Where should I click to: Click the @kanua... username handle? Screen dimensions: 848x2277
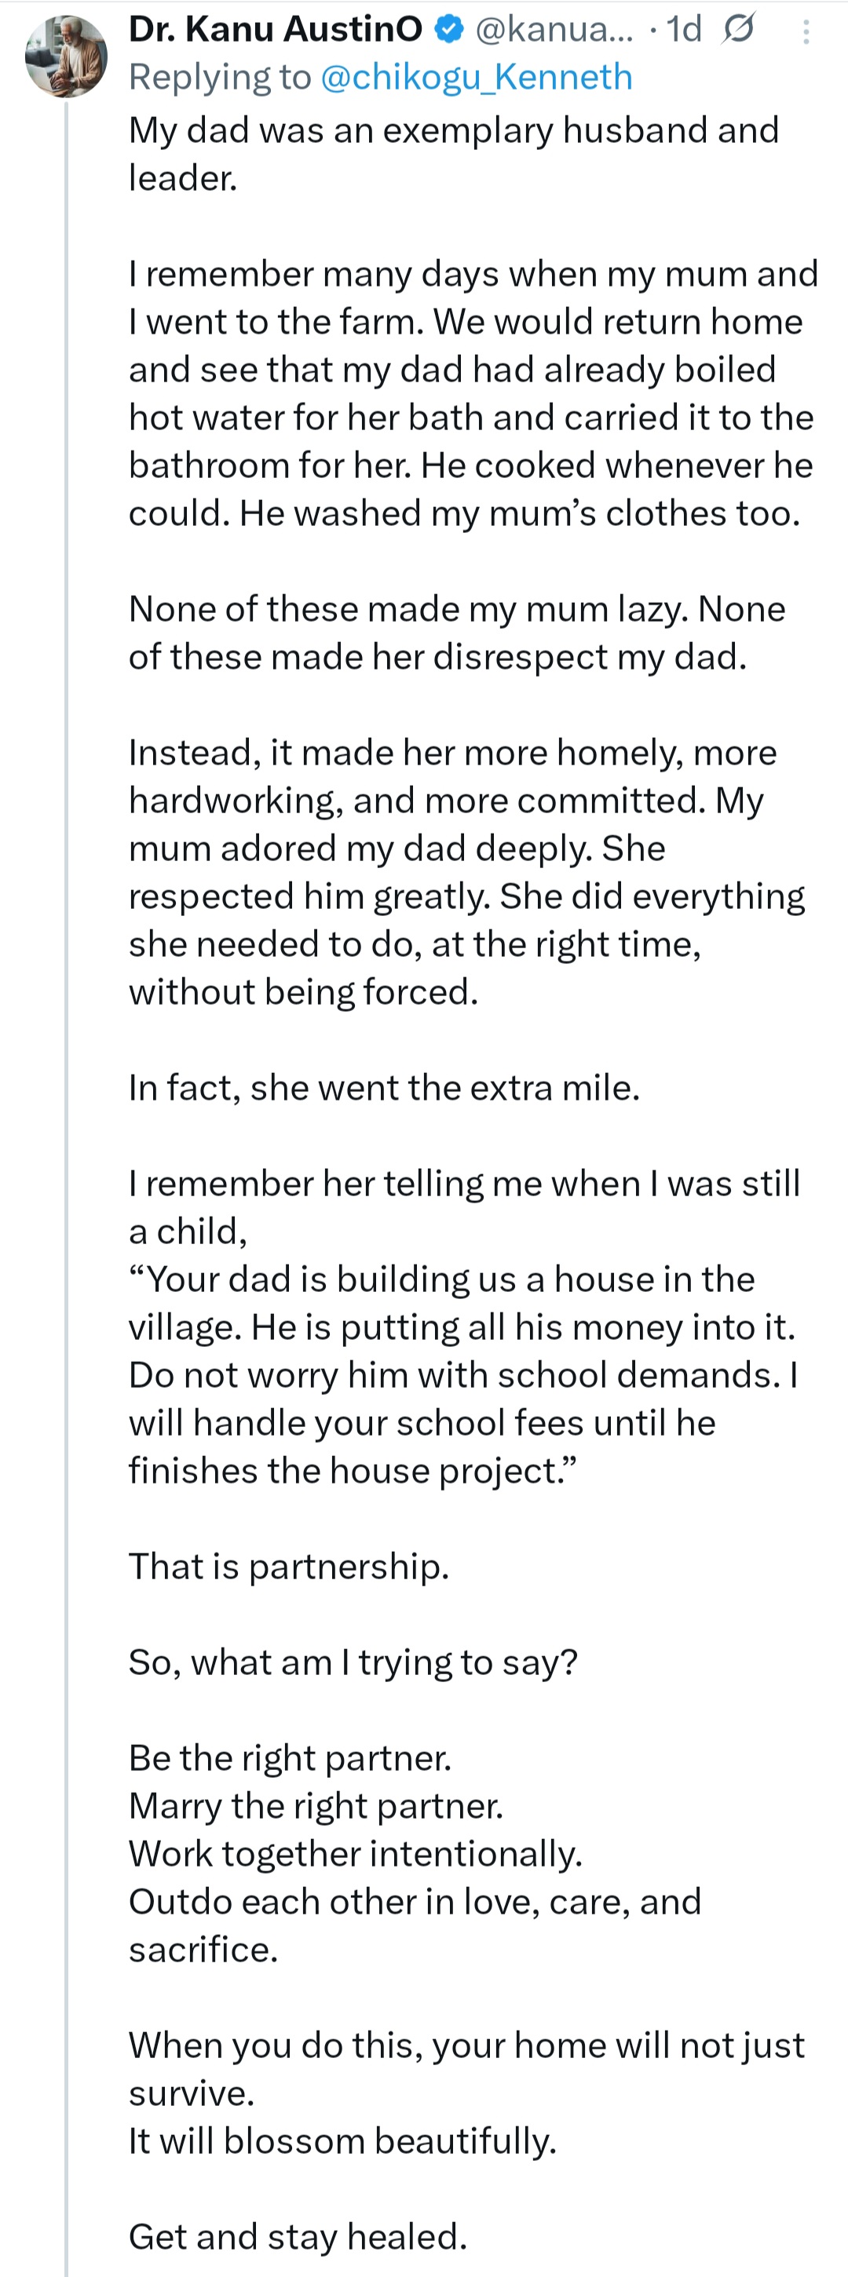click(x=554, y=30)
